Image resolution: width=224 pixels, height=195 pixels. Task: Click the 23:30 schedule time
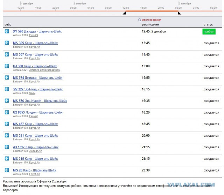[x=146, y=170]
